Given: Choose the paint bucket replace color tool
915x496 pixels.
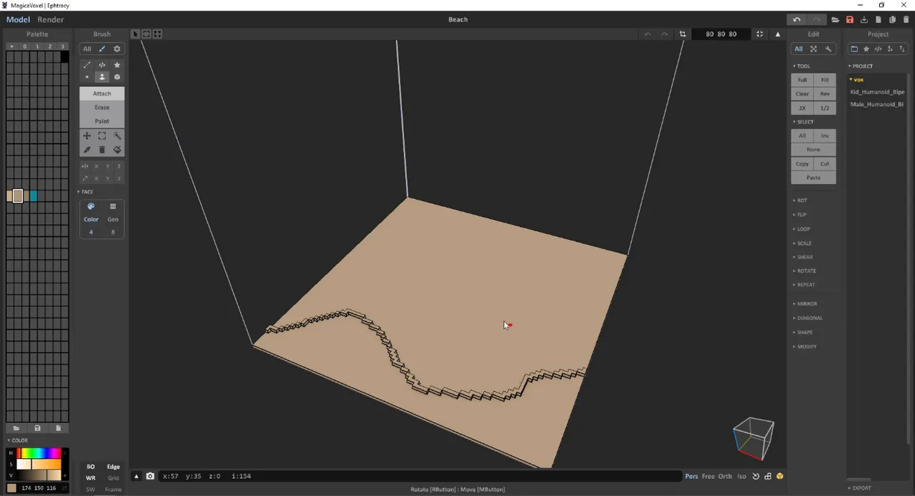Looking at the screenshot, I should [117, 150].
